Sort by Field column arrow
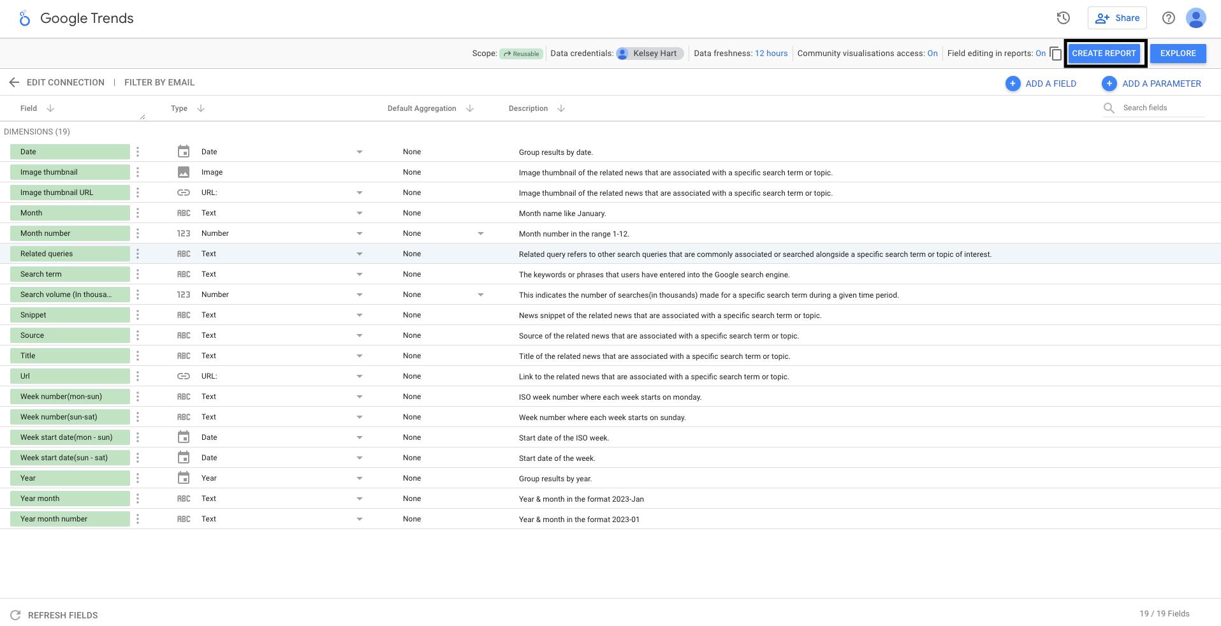This screenshot has height=626, width=1221. click(x=50, y=108)
